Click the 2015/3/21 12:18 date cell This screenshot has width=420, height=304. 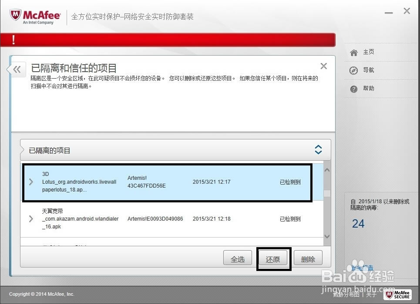click(x=212, y=219)
